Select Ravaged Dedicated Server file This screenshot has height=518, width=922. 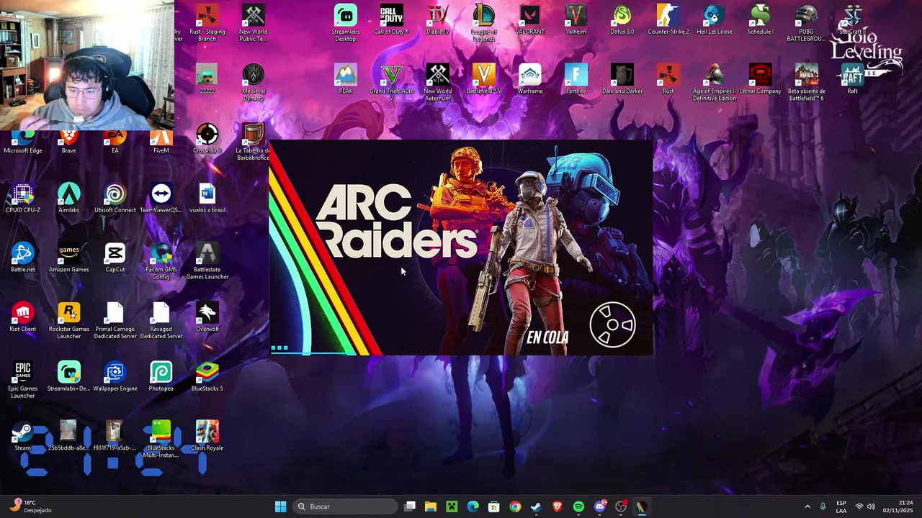pos(161,320)
